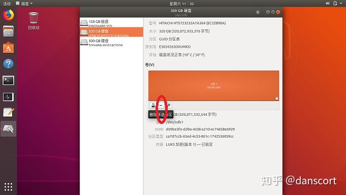This screenshot has width=346, height=195.
Task: Click the delete partition minus button
Action: [x=161, y=105]
